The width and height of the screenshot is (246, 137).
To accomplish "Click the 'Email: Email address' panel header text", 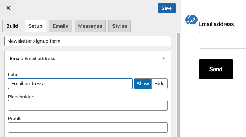I will click(33, 58).
